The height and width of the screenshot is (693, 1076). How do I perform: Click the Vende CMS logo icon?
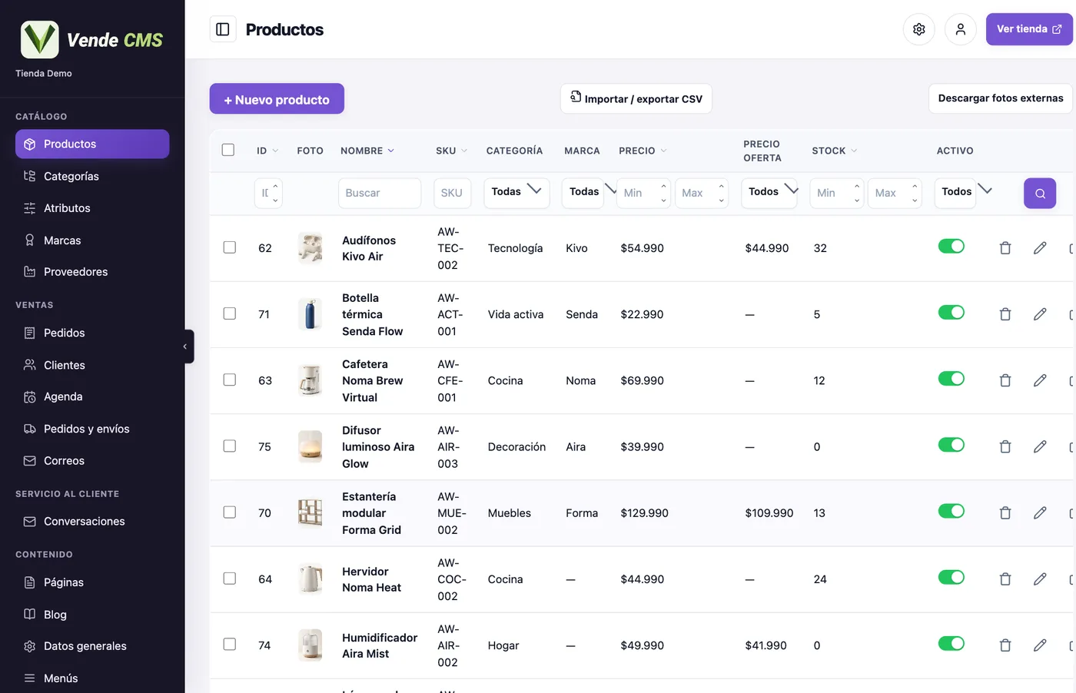[x=39, y=39]
